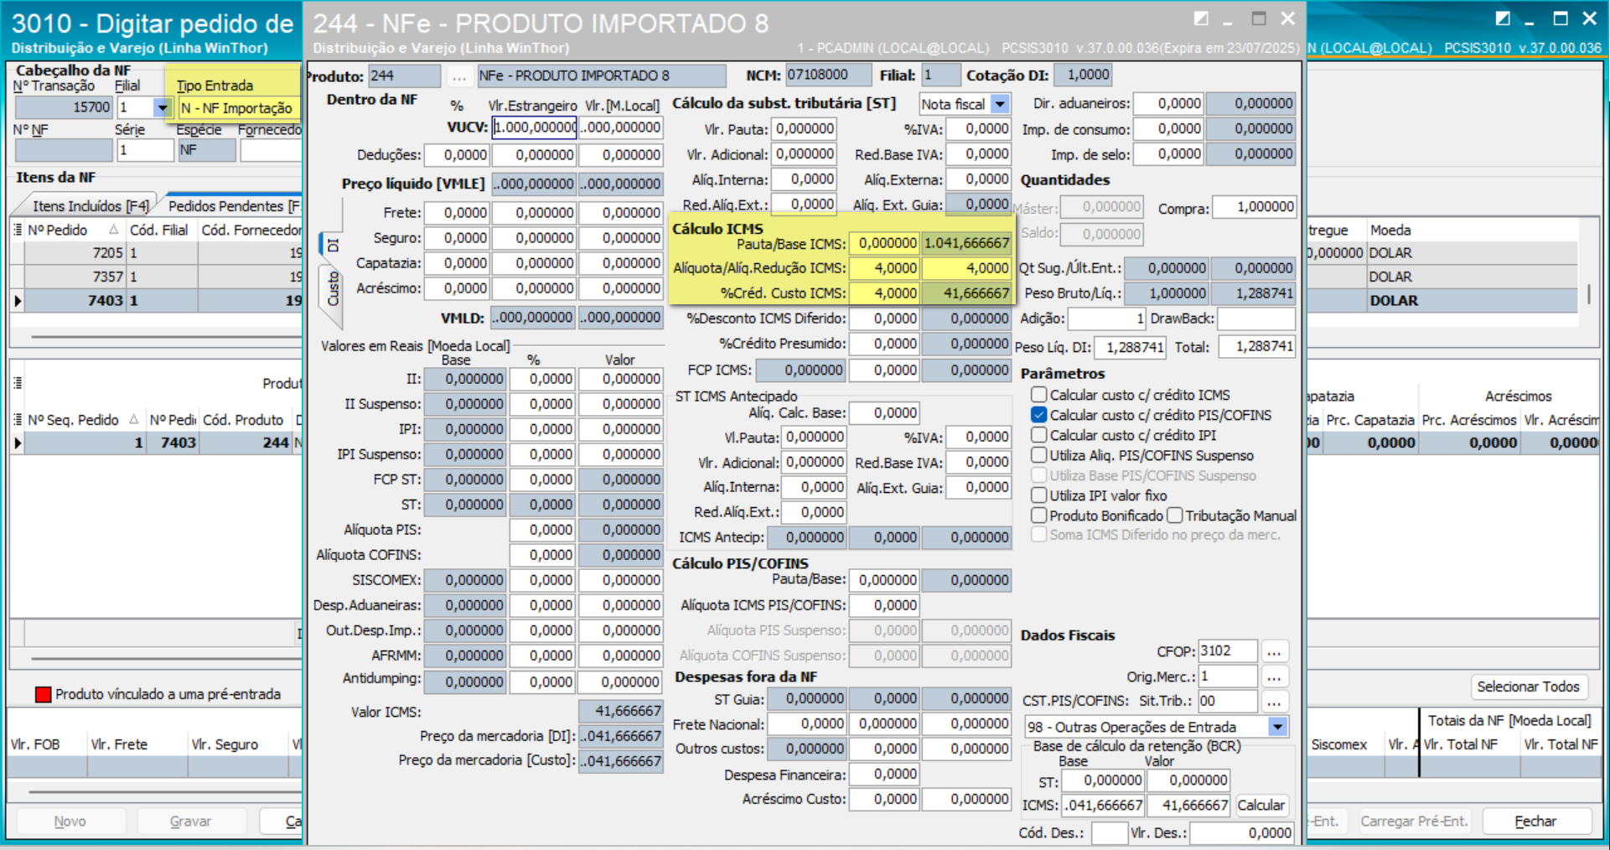Click Despesa Financeira input field
This screenshot has height=850, width=1610.
tap(884, 775)
